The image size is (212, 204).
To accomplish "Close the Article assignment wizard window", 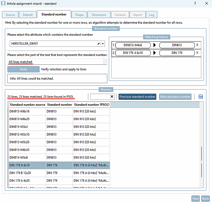I will pyautogui.click(x=206, y=3).
